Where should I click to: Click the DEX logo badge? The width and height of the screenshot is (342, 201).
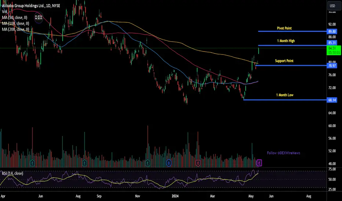click(x=39, y=18)
